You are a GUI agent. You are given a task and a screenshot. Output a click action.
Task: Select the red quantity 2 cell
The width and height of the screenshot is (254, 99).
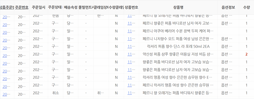coord(246,54)
